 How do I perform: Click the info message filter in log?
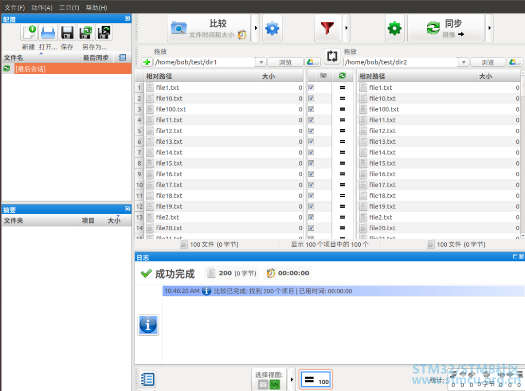point(148,324)
